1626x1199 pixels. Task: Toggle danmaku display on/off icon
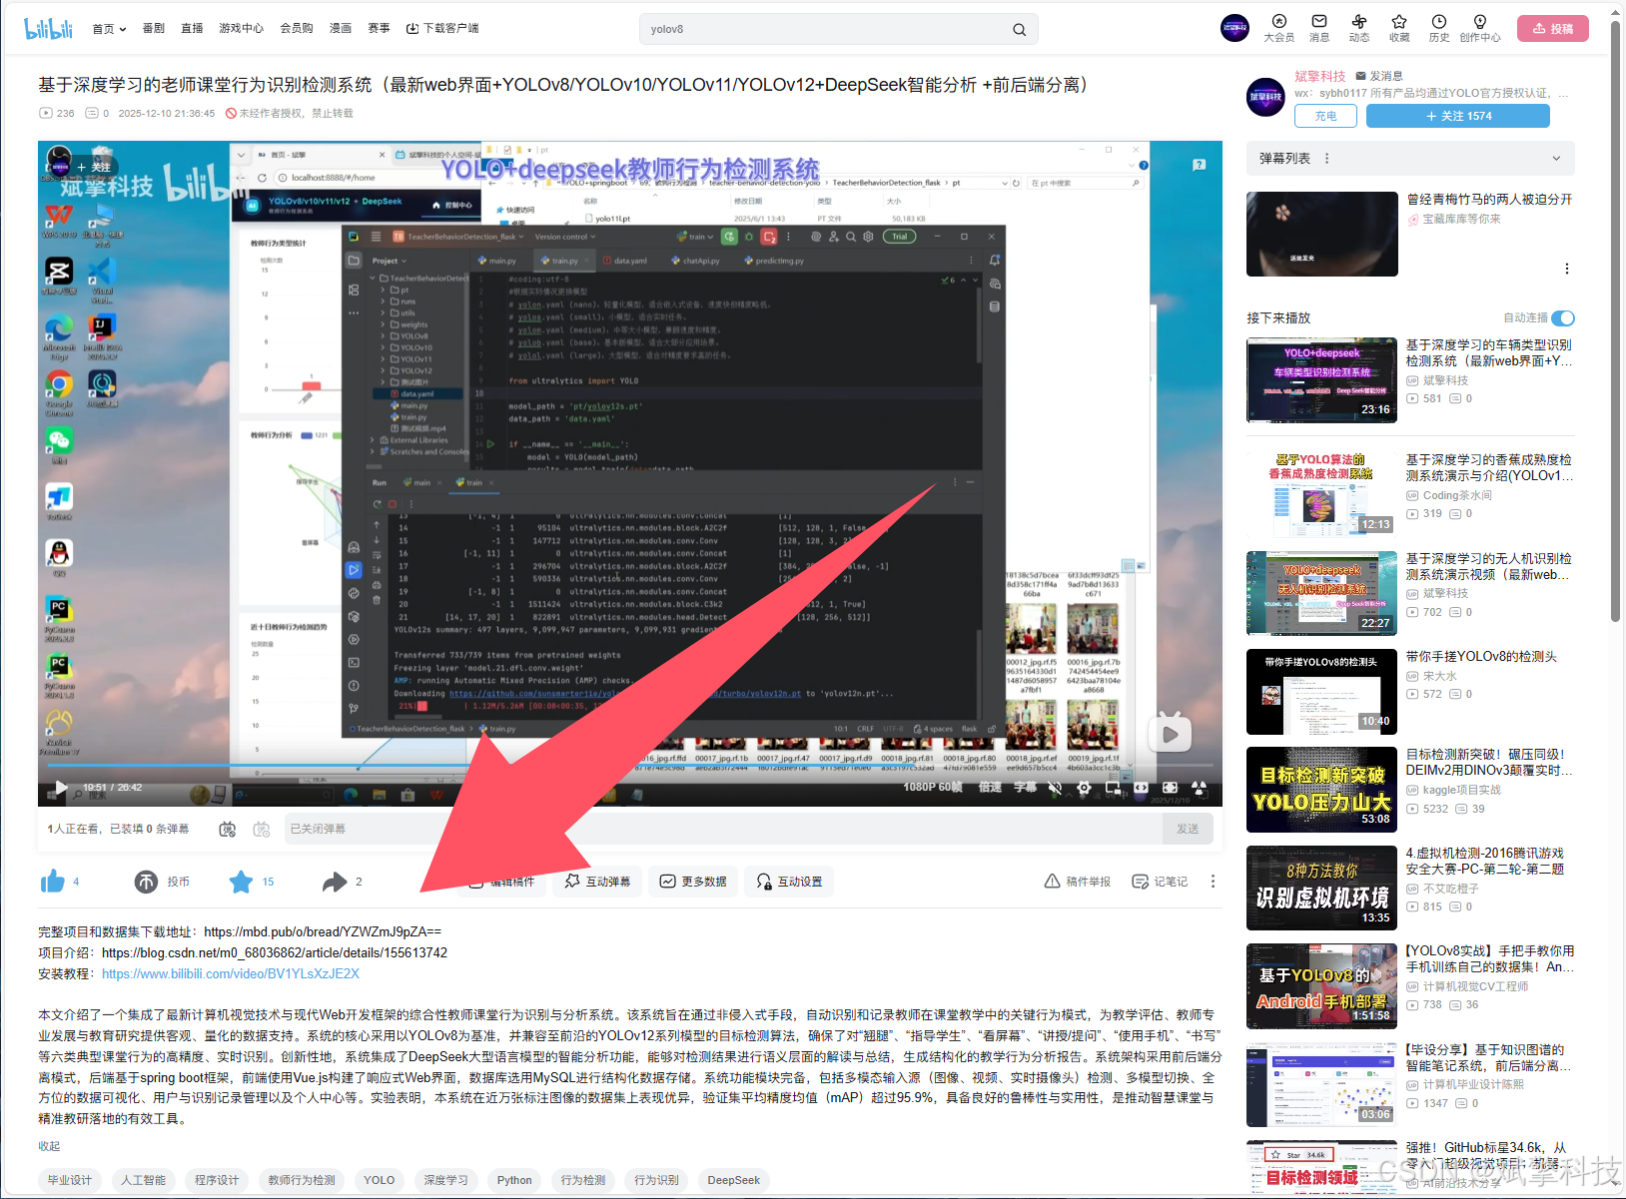228,829
